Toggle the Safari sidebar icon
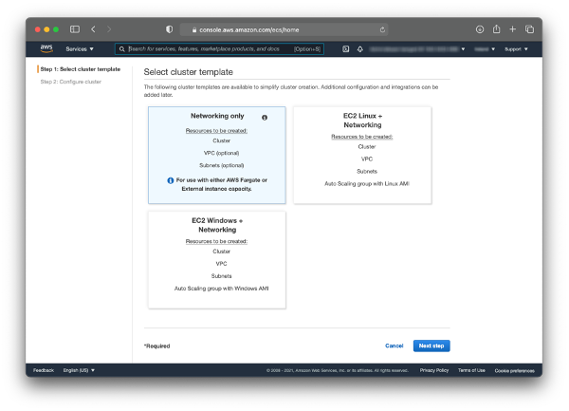 click(x=75, y=29)
